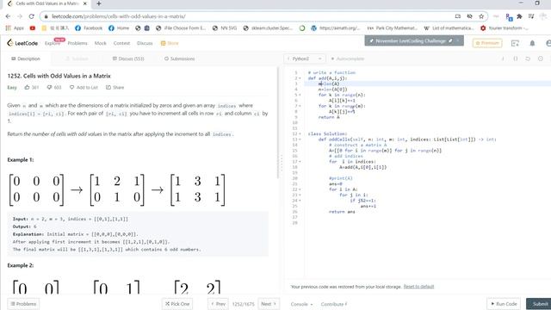Click the eye-slash icon in address bar
Screen dimensions: 551x310
tap(469, 16)
